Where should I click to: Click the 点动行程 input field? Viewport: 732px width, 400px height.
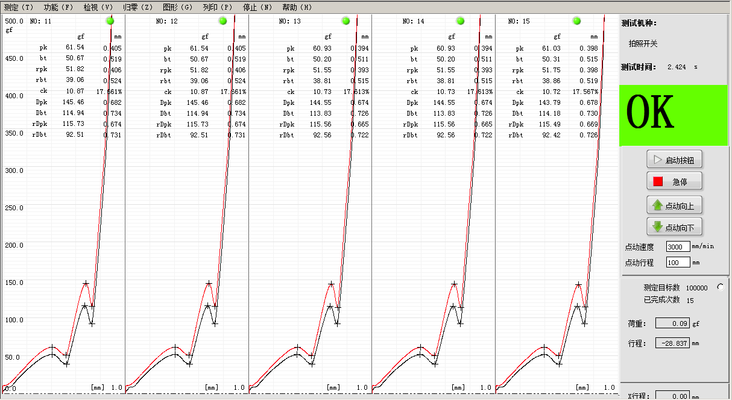(x=678, y=262)
